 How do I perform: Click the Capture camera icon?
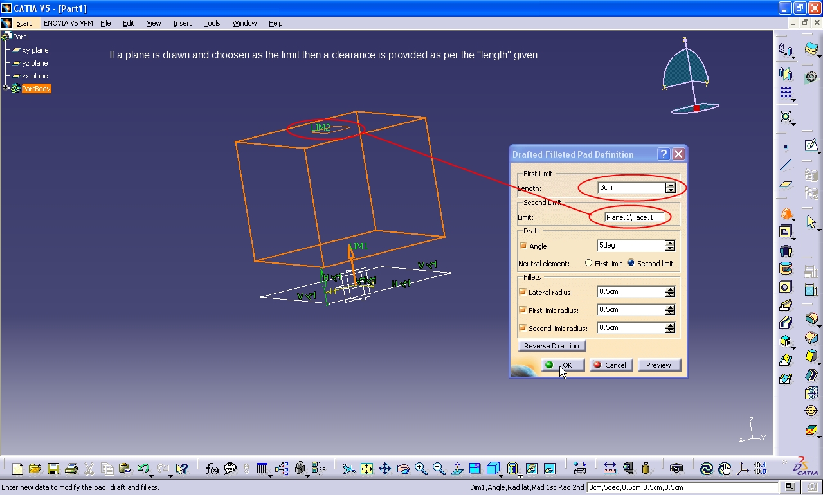click(676, 469)
